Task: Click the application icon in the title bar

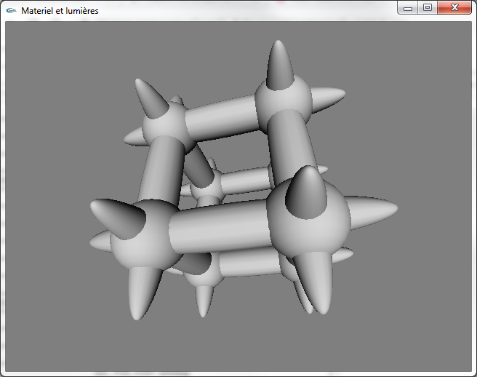Action: point(11,11)
